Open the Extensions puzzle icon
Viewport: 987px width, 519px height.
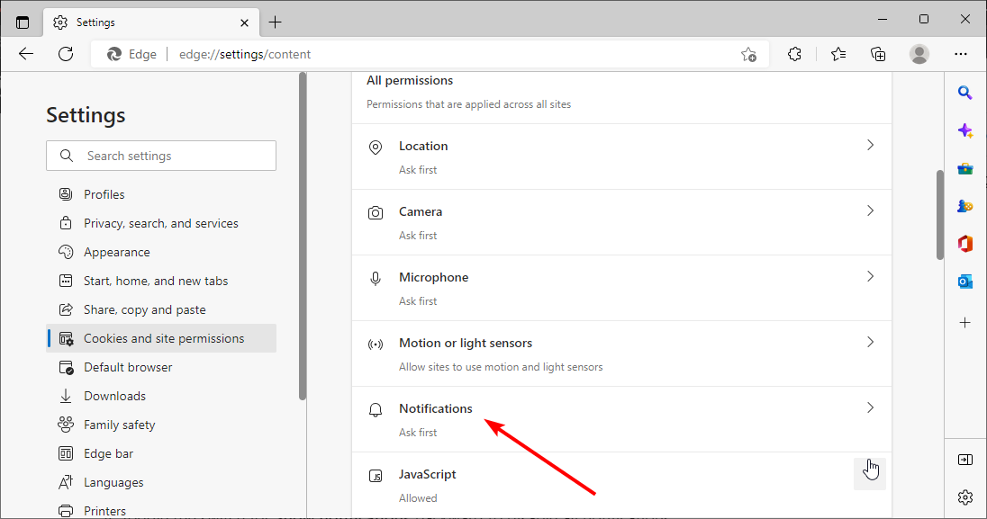[x=794, y=54]
